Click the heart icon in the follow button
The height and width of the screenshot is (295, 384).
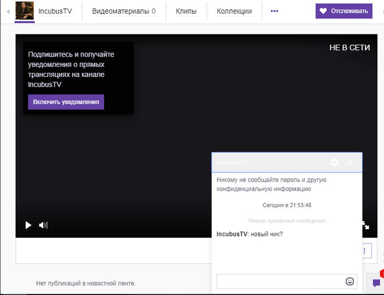click(x=323, y=11)
